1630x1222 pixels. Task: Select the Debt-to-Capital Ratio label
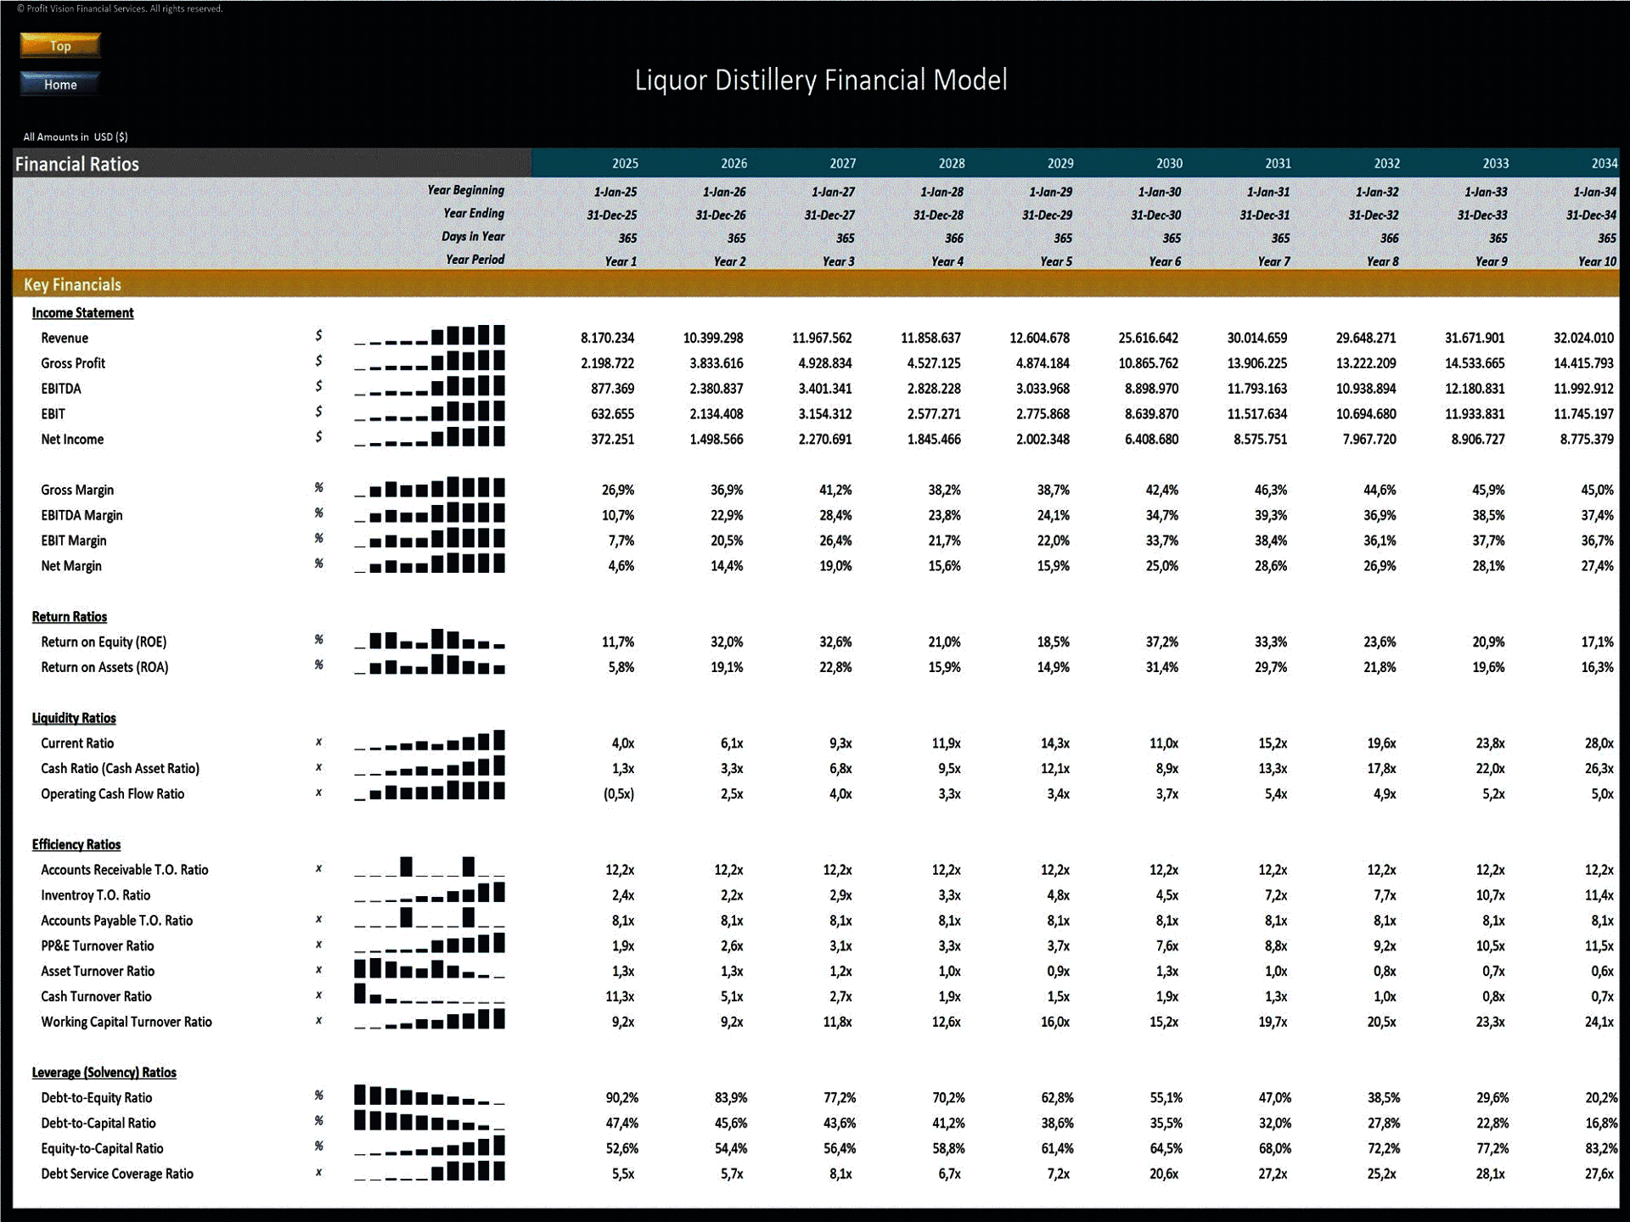[x=98, y=1124]
